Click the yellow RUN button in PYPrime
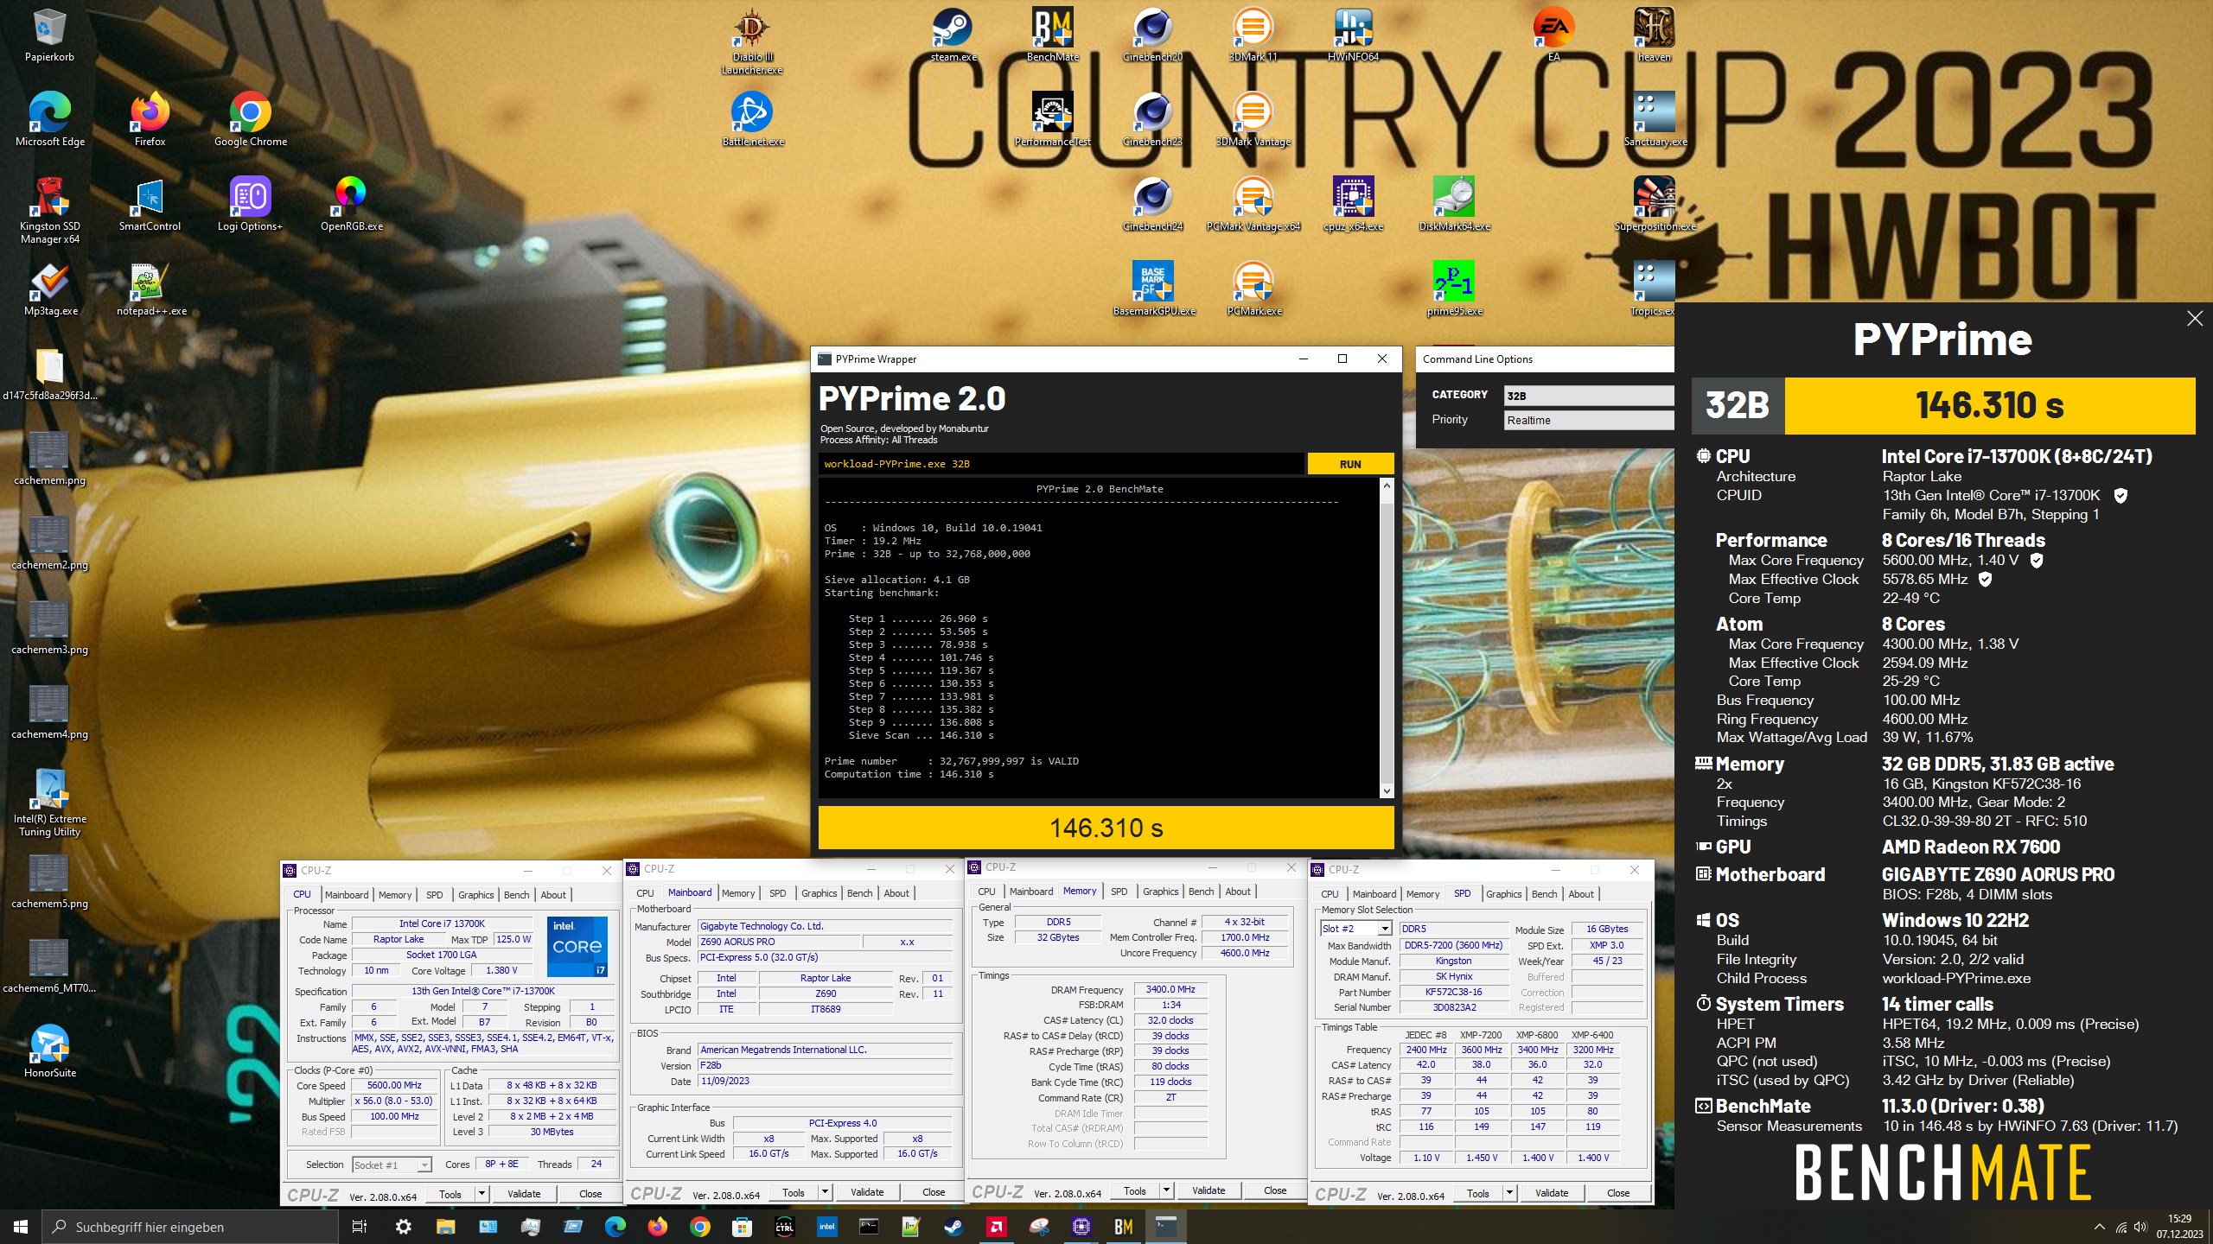The width and height of the screenshot is (2213, 1244). 1350,464
